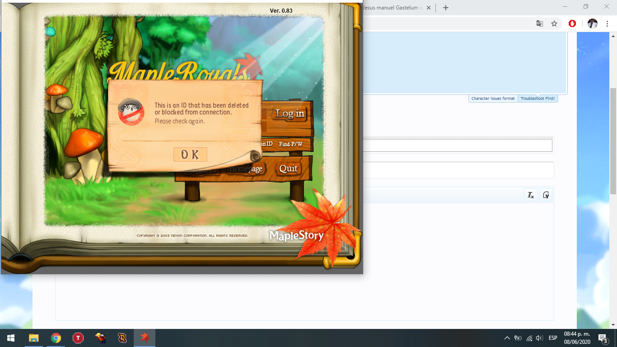
Task: Open the red T app in taskbar
Action: (x=78, y=338)
